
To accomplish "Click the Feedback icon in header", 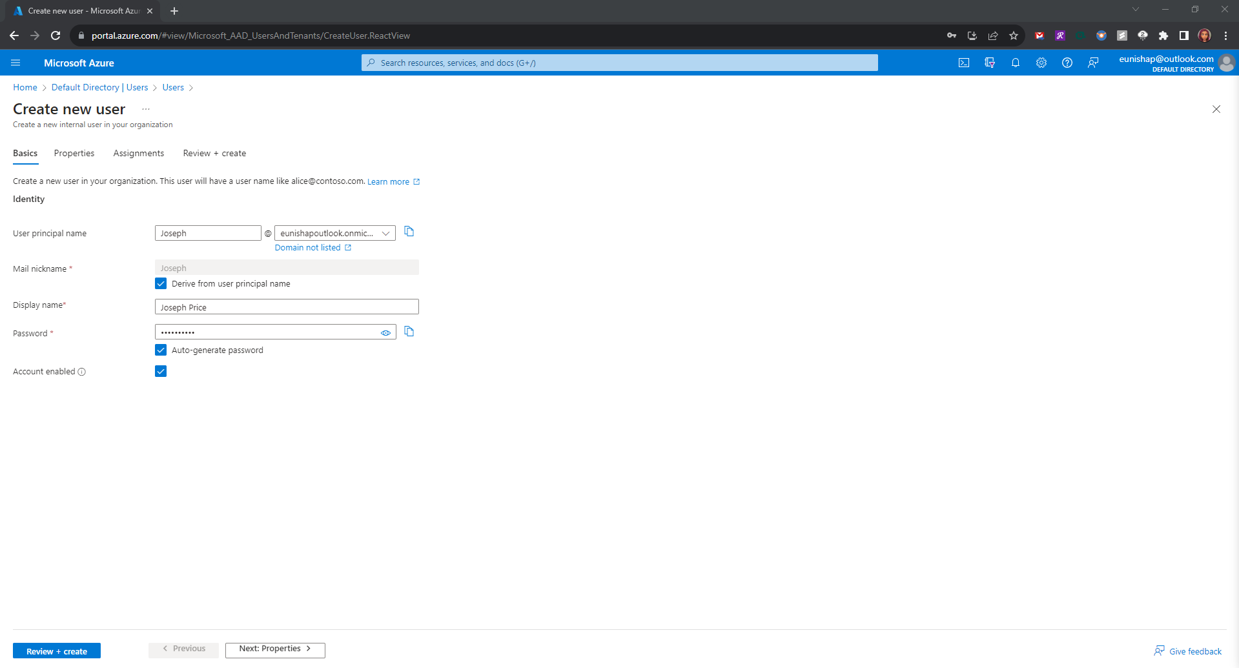I will coord(1092,63).
